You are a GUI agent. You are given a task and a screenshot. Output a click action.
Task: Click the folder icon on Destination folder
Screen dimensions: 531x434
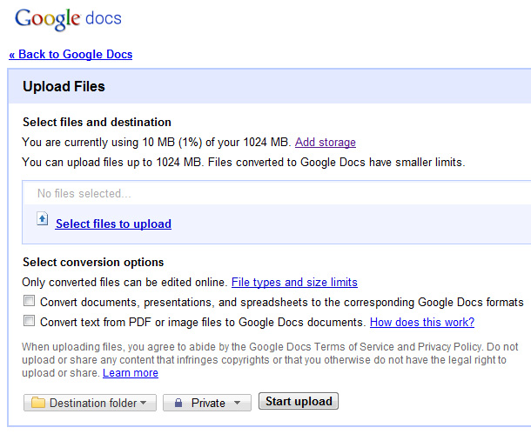[38, 403]
